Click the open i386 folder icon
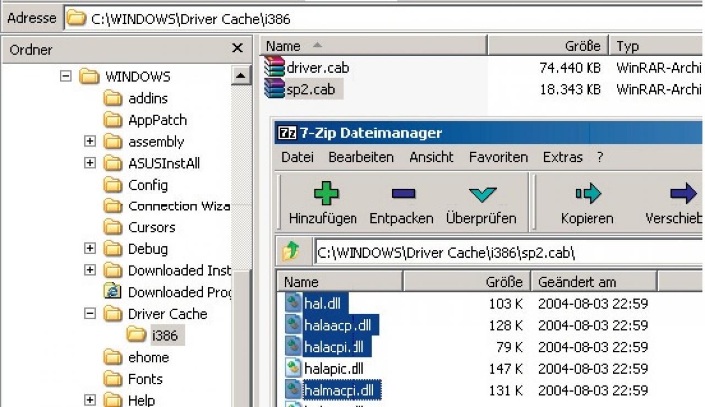Image resolution: width=705 pixels, height=407 pixels. point(136,334)
